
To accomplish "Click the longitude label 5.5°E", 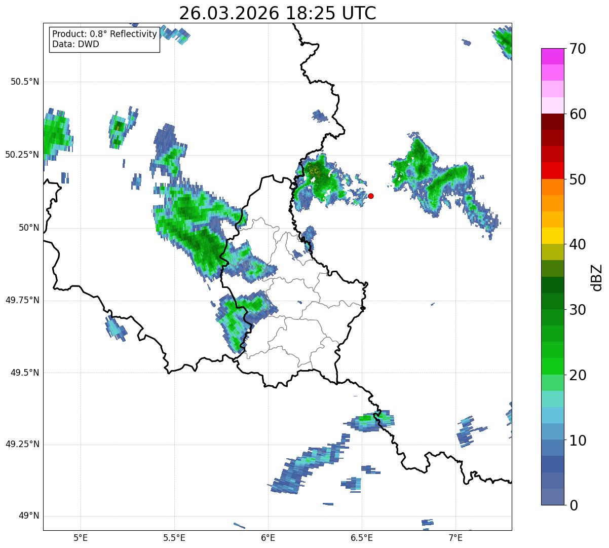I will point(174,537).
